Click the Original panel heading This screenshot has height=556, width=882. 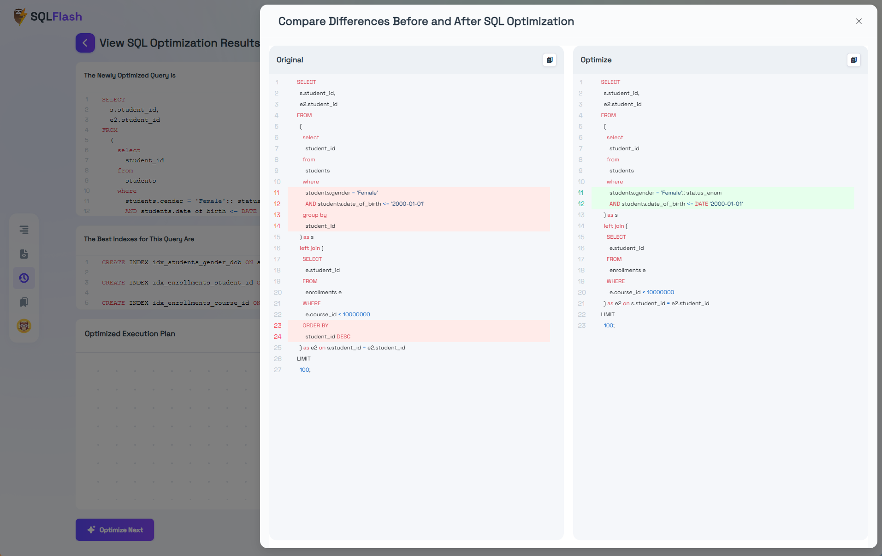click(290, 60)
